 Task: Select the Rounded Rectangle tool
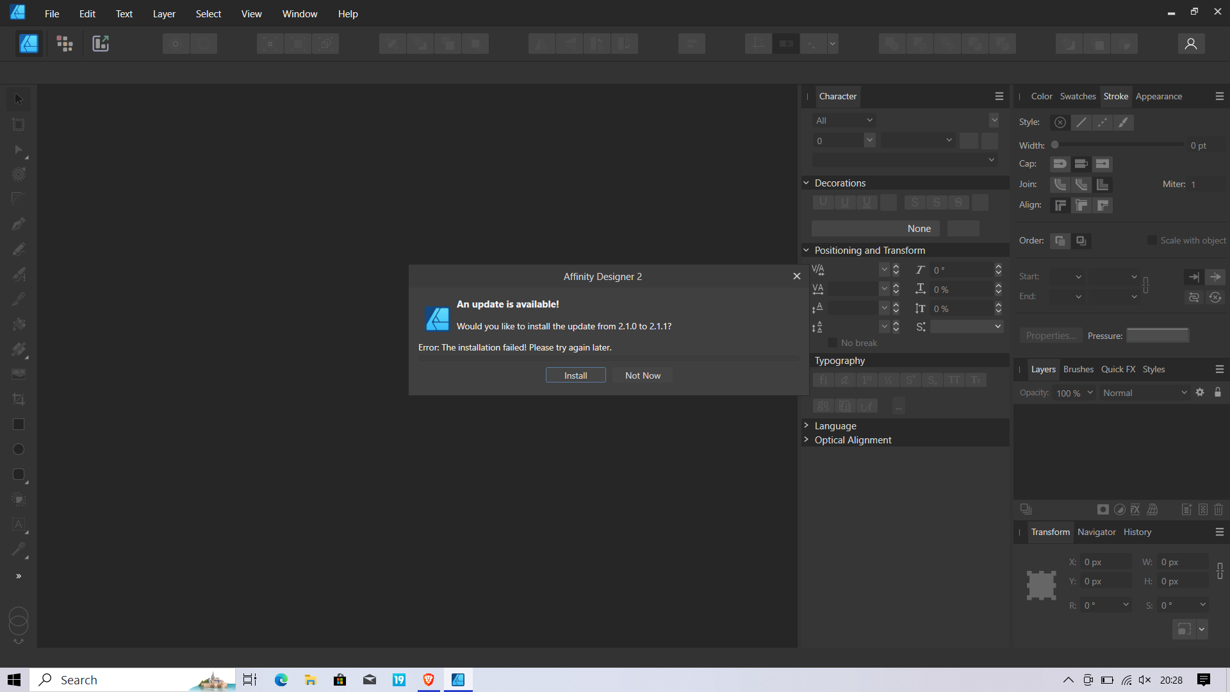point(19,474)
